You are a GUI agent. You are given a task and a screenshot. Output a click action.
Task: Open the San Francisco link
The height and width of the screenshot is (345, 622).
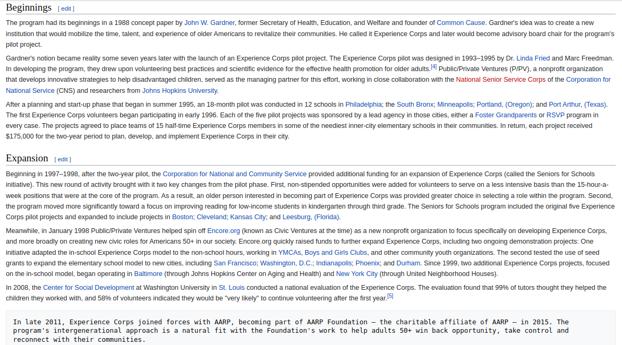coord(235,263)
